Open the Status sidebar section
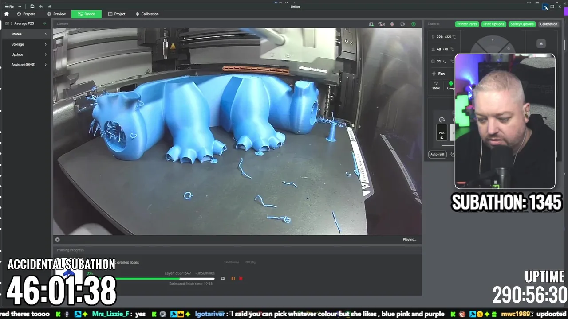The height and width of the screenshot is (319, 568). click(x=25, y=34)
